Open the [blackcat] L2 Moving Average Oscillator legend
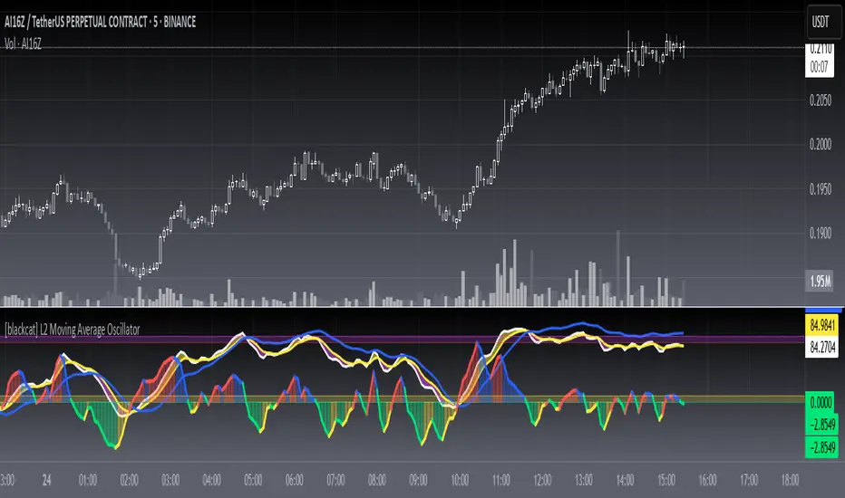Screen dimensions: 845x498 (x=73, y=330)
